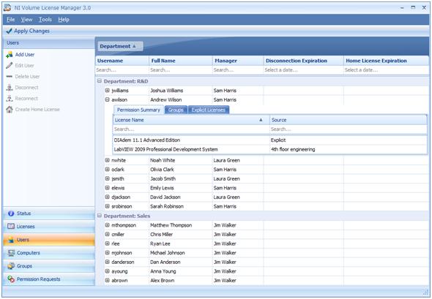Collapse the Department: R&D group

100,81
